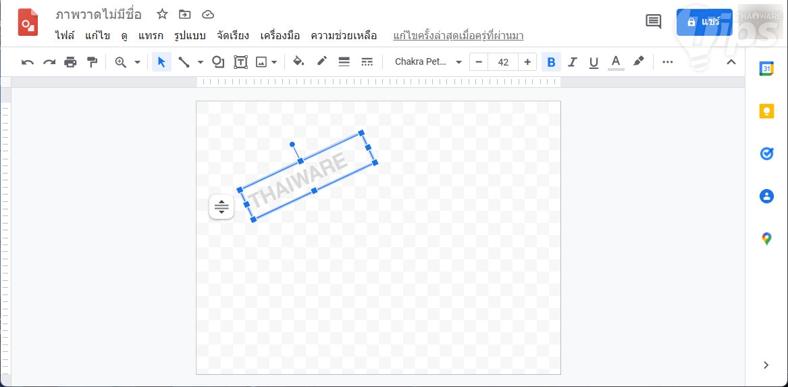This screenshot has height=387, width=788.
Task: Open the Fill color bucket
Action: [298, 61]
